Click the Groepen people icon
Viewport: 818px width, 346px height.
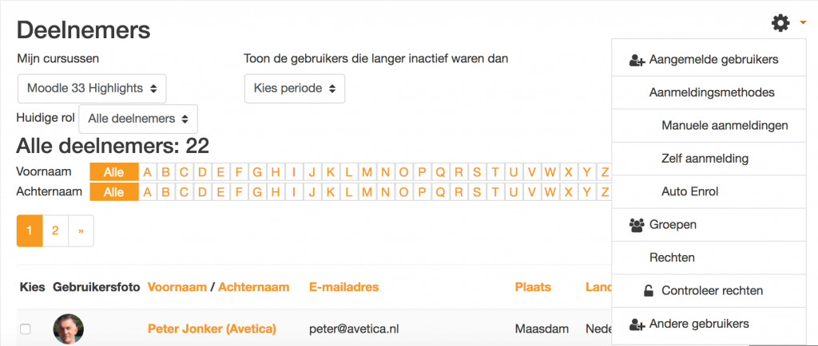[x=637, y=226]
